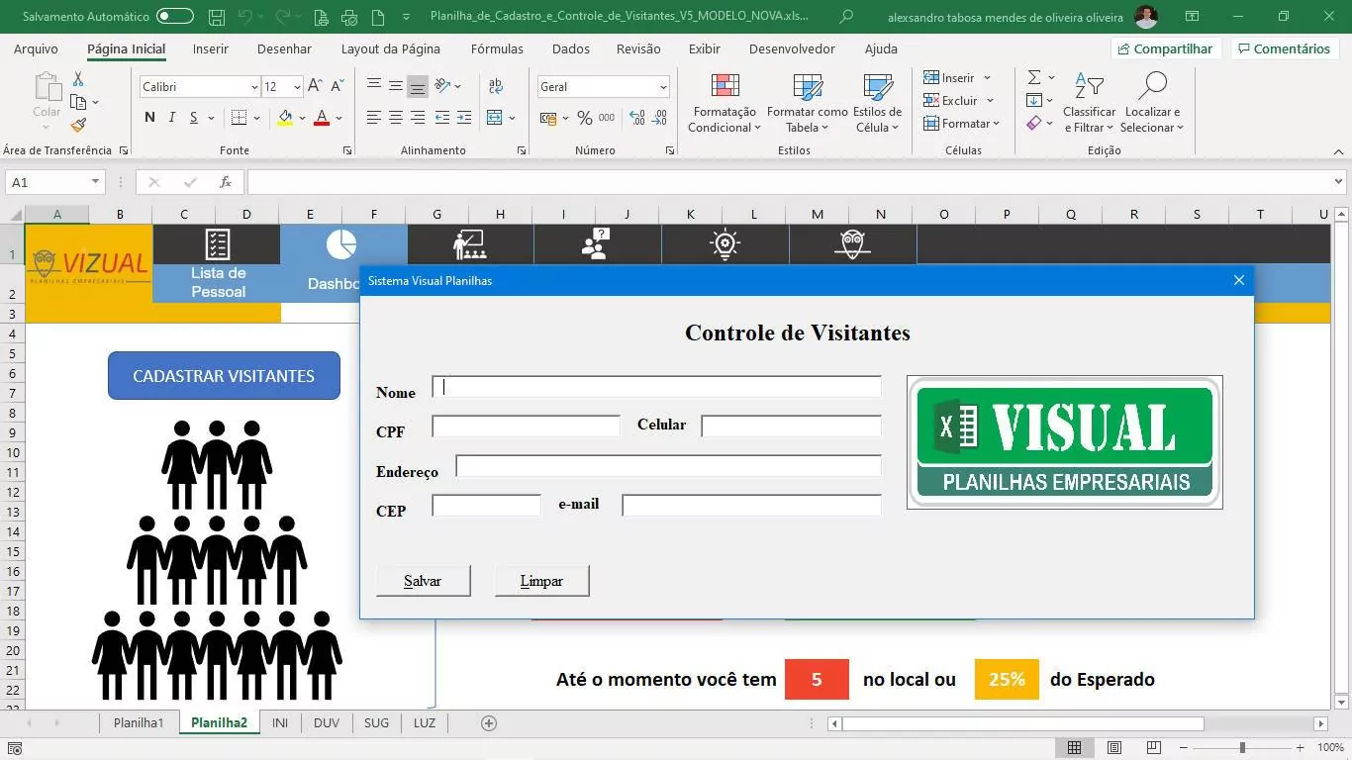
Task: Open the Desenvolvedor ribbon tab
Action: pos(792,48)
